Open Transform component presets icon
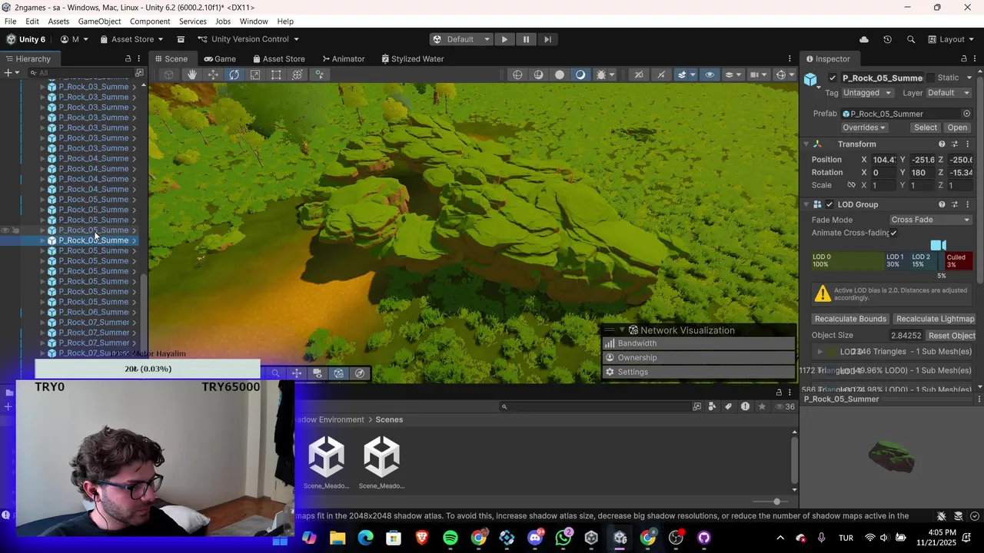Viewport: 984px width, 553px height. [x=955, y=144]
